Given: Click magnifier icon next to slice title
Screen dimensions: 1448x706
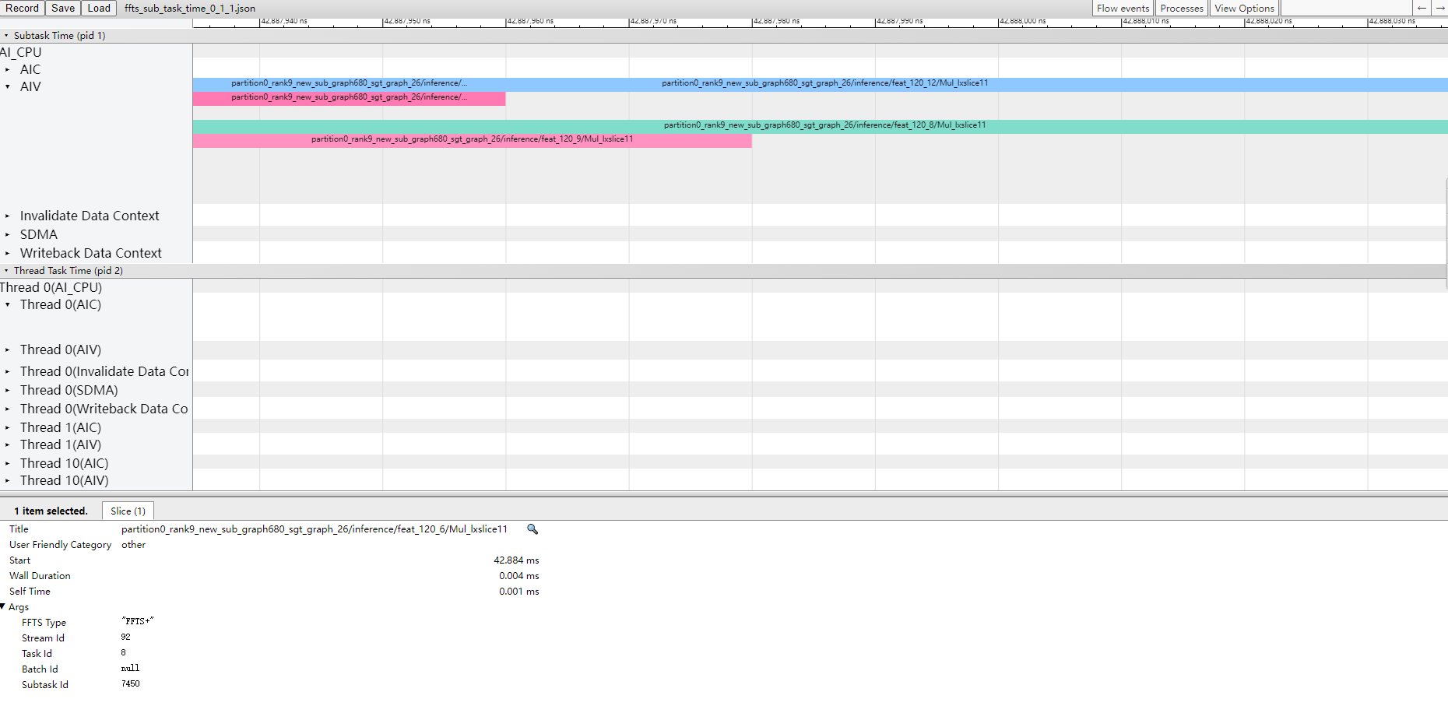Looking at the screenshot, I should point(532,529).
